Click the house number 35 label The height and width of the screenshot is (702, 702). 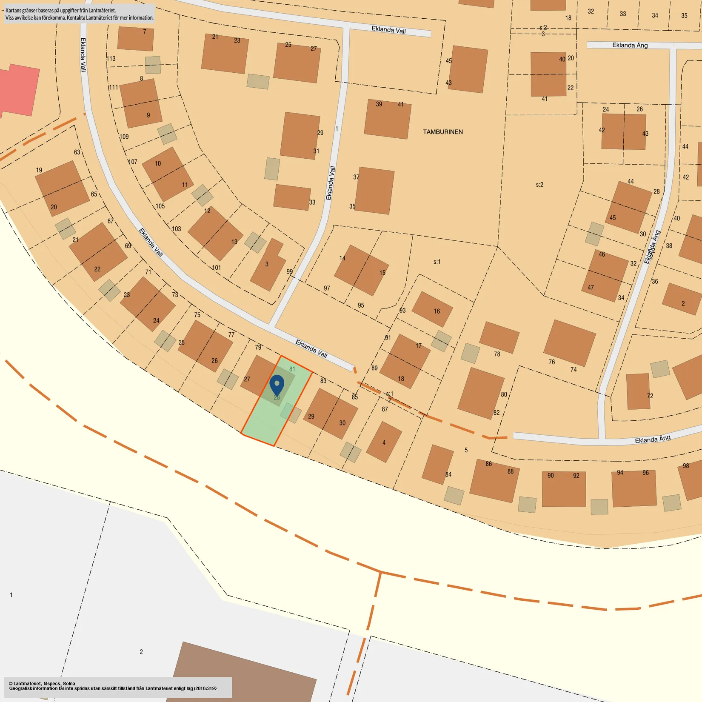pyautogui.click(x=352, y=206)
